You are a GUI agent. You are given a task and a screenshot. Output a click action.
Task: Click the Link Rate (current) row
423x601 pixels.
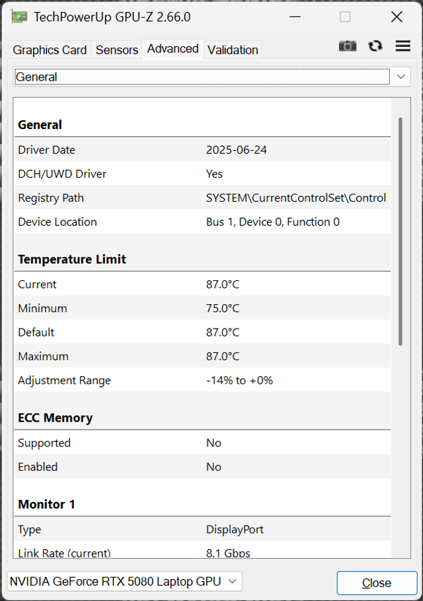click(202, 551)
